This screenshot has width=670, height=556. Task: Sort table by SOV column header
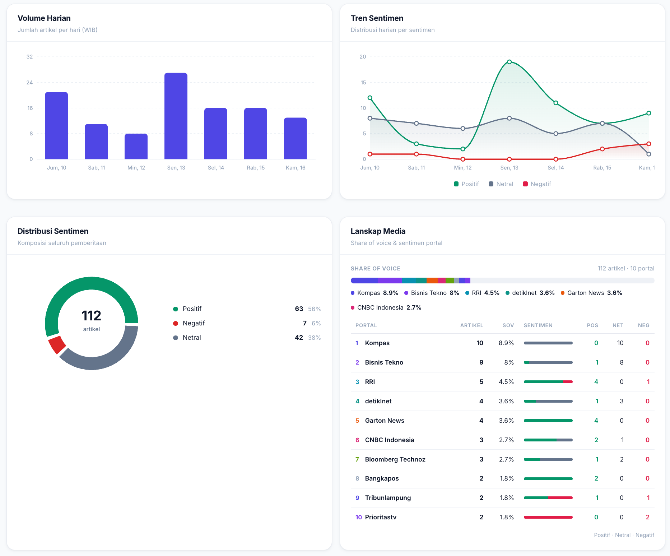(508, 325)
